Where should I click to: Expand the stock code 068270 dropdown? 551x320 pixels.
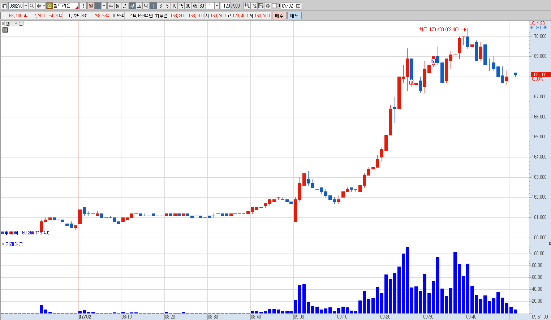(26, 6)
